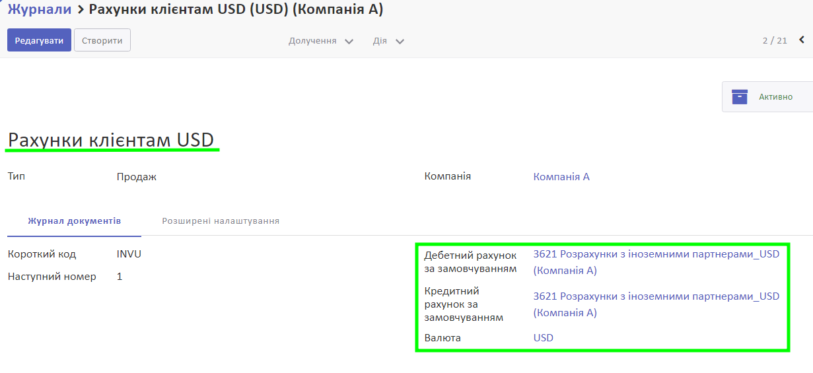Toggle the Активно status label

click(x=775, y=97)
